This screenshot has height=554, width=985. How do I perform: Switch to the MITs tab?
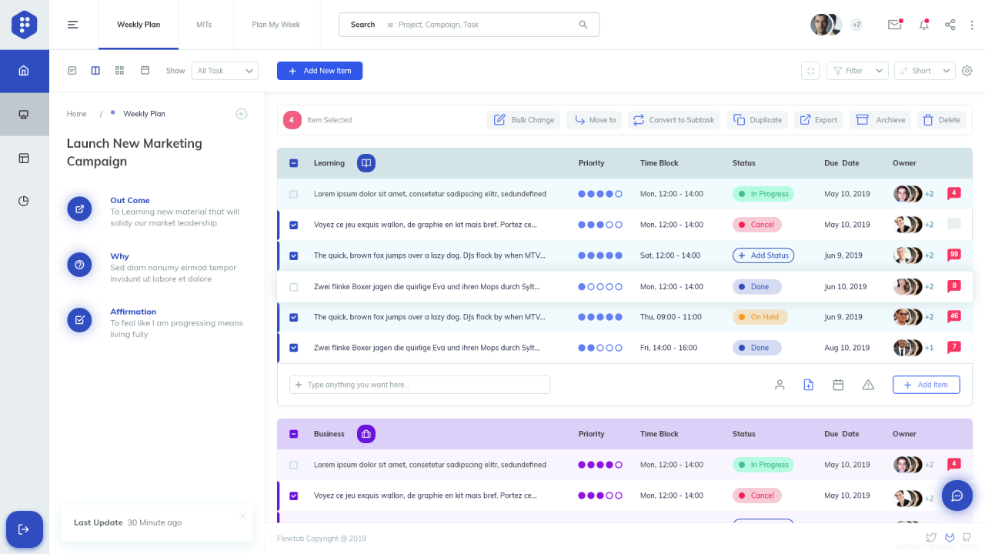[204, 25]
